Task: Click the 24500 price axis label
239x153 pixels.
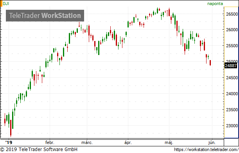Action: pyautogui.click(x=232, y=78)
